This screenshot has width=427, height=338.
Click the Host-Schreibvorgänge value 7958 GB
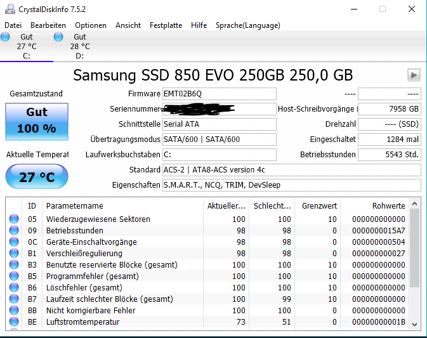390,109
